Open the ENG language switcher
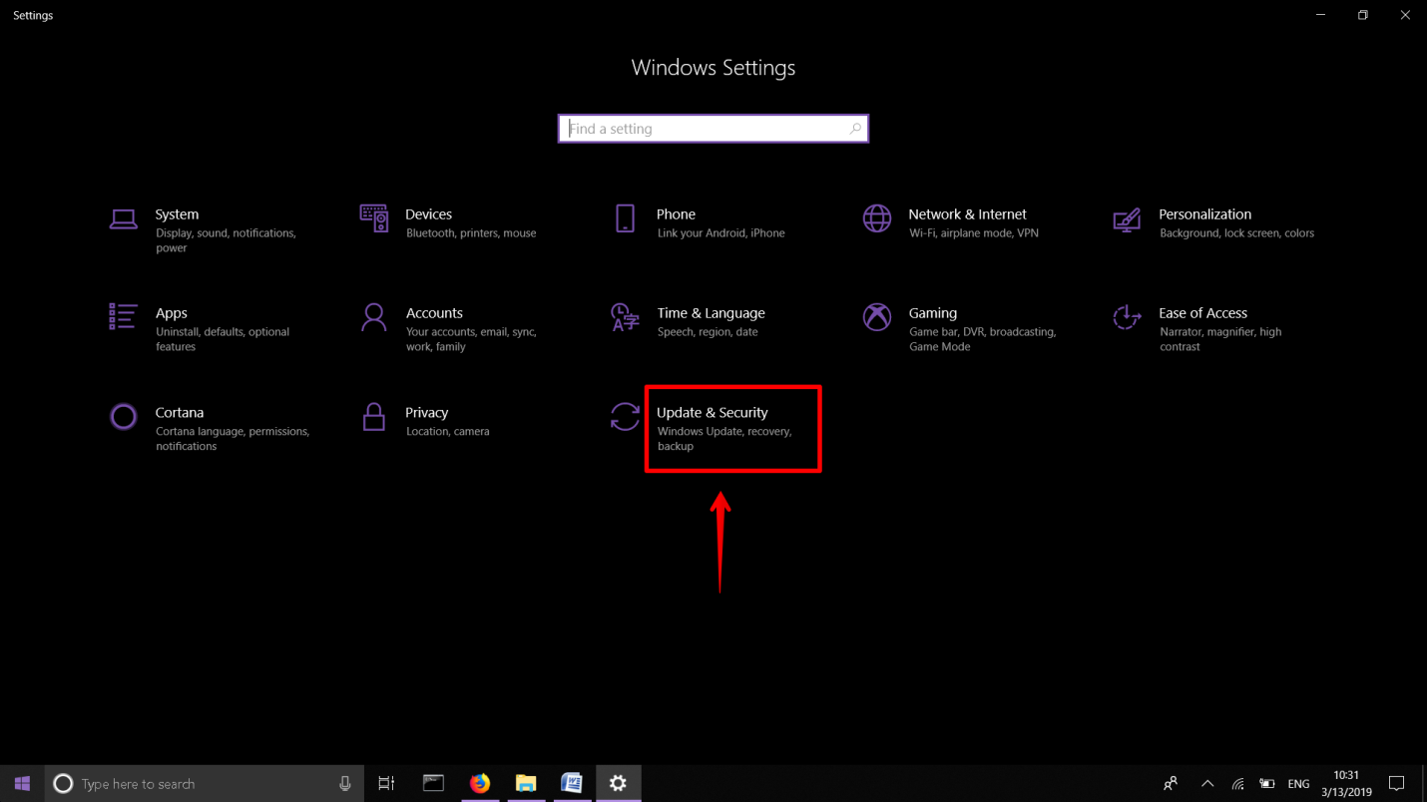 1298,784
